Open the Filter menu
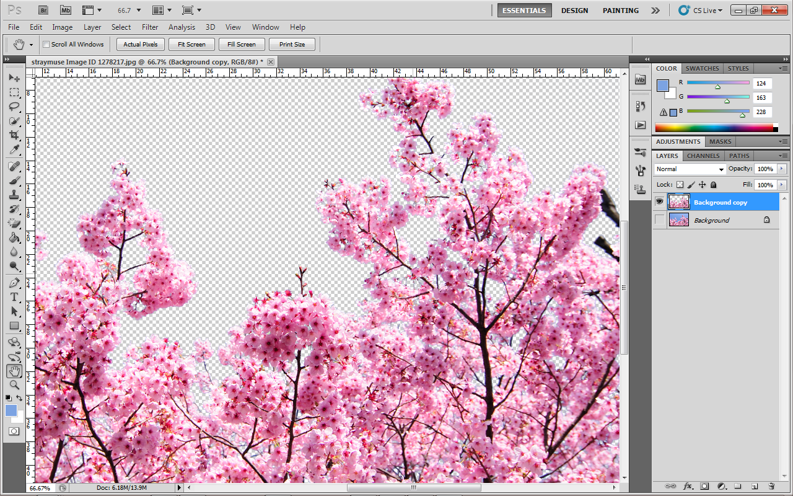The height and width of the screenshot is (496, 793). click(150, 27)
